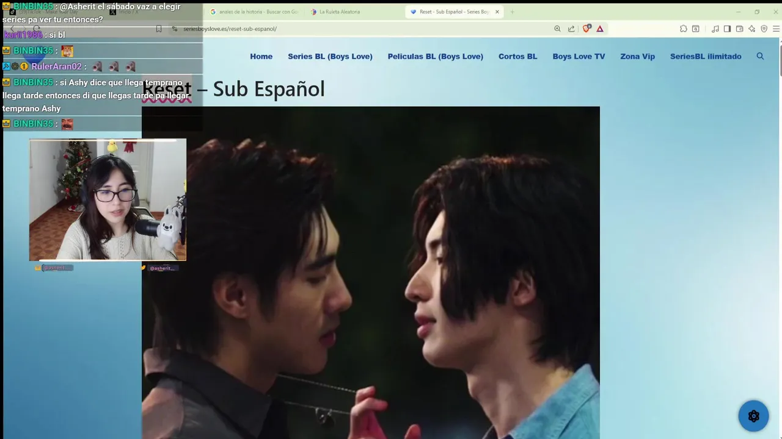Open the Brave Wallet icon
This screenshot has height=439, width=782.
(x=739, y=29)
